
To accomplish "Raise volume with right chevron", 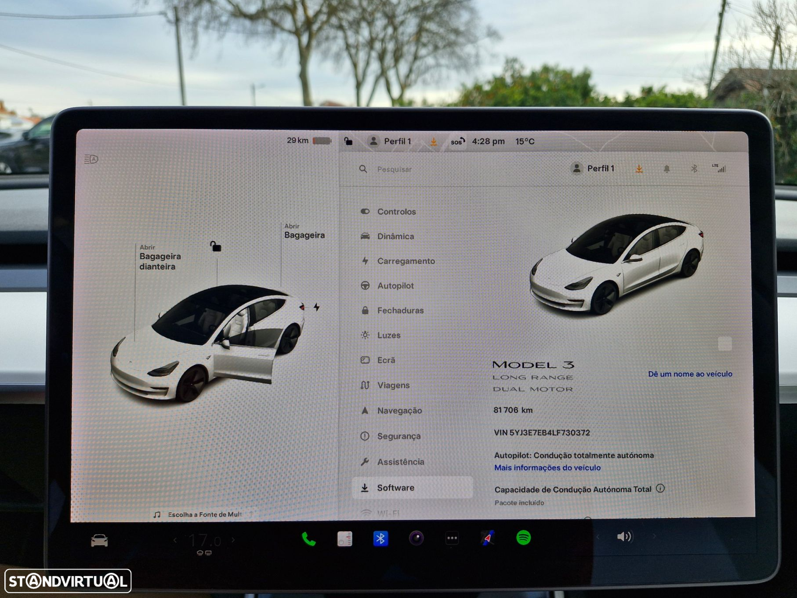I will pos(654,536).
